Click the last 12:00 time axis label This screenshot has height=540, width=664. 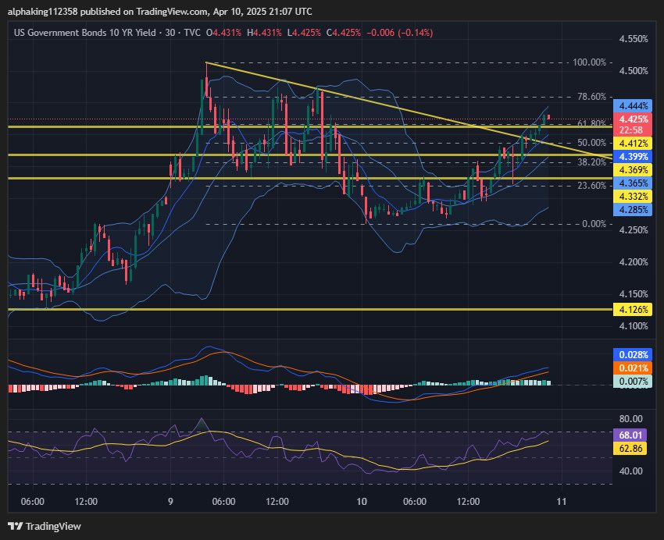coord(468,502)
